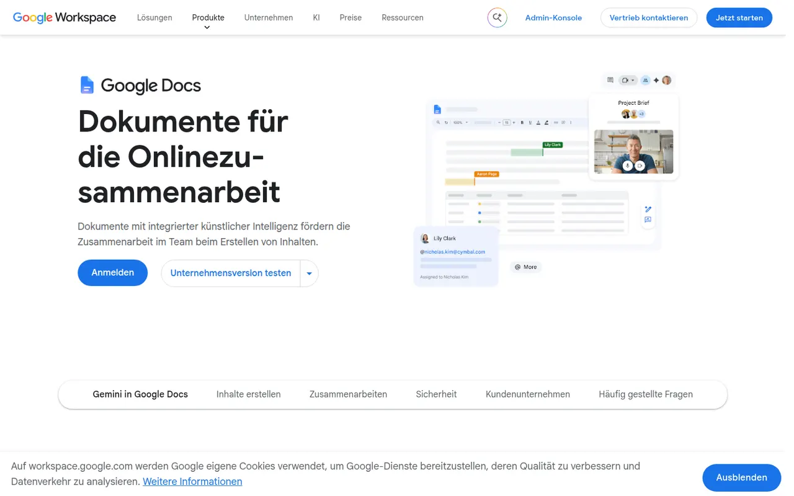Click the Google Docs product illustration
Viewport: 794px width, 496px height.
click(546, 180)
